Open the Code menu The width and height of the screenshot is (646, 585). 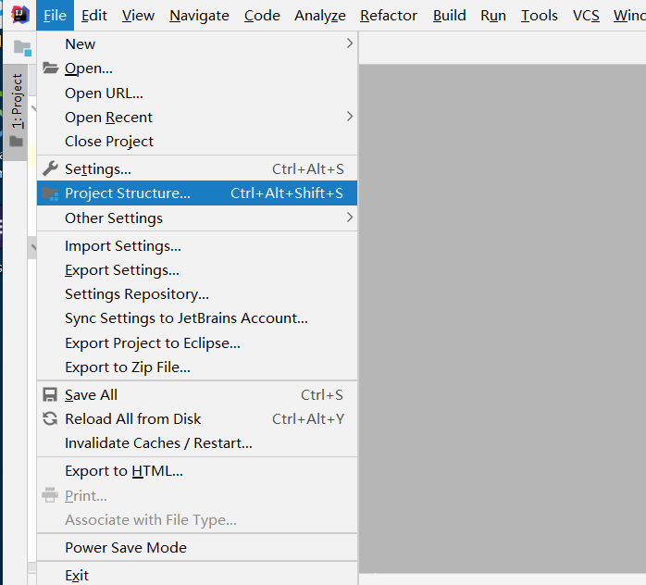tap(262, 15)
